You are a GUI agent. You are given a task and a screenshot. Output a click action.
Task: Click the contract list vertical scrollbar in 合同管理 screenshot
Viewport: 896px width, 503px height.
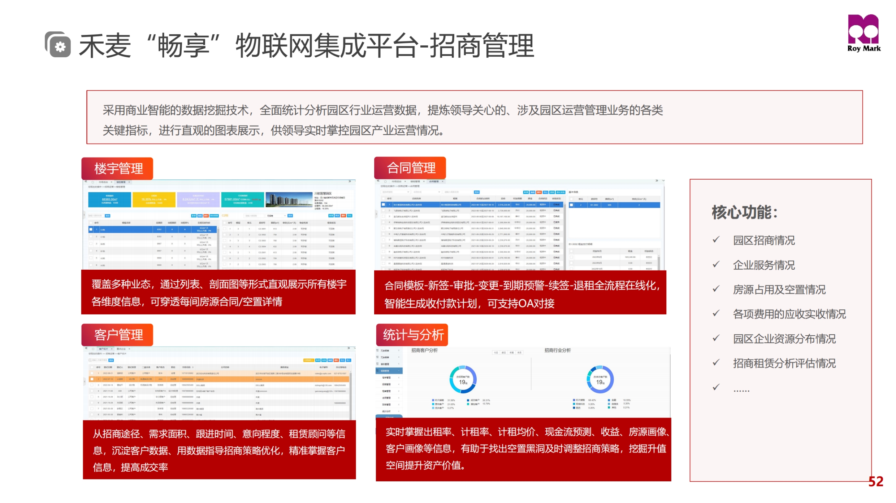click(565, 236)
